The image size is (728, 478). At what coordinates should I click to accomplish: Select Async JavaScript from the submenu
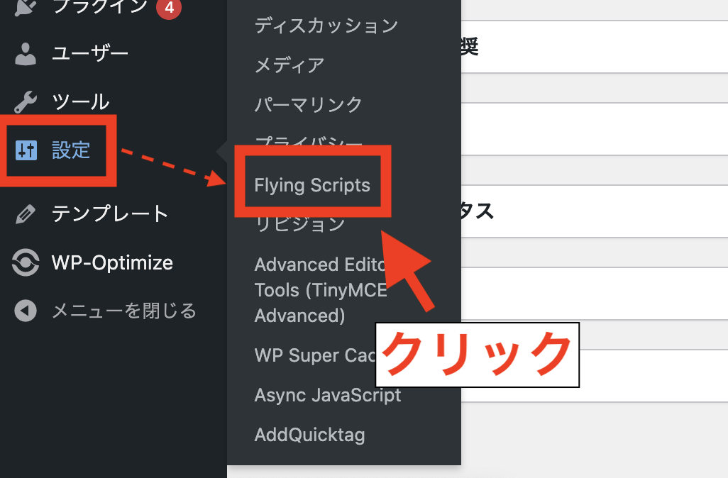pos(328,395)
